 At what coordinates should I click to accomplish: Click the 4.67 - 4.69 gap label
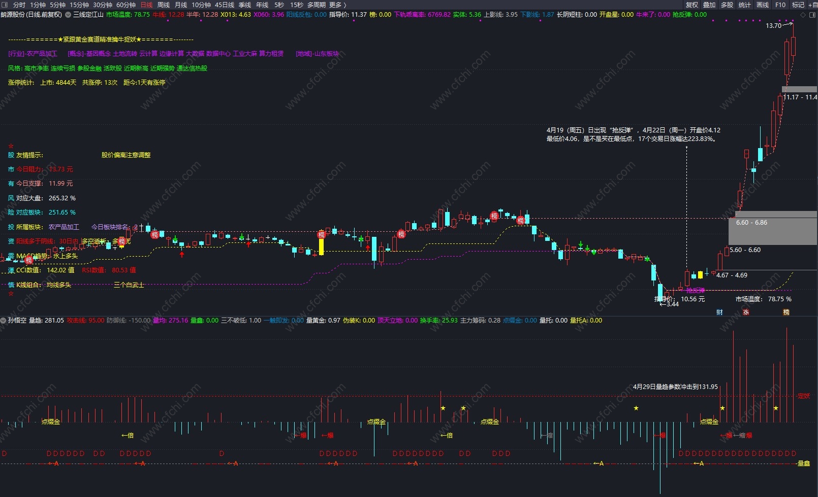click(x=732, y=275)
